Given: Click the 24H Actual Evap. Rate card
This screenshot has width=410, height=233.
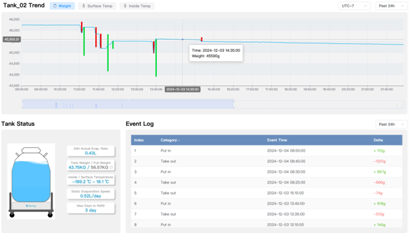Looking at the screenshot, I should point(91,151).
